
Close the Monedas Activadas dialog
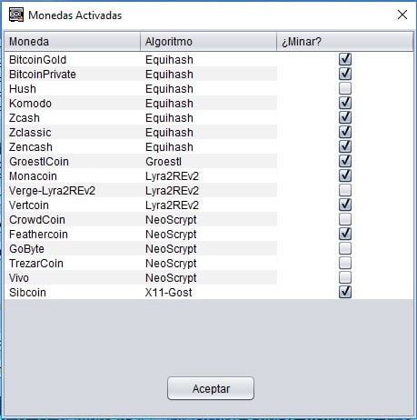[x=402, y=15]
